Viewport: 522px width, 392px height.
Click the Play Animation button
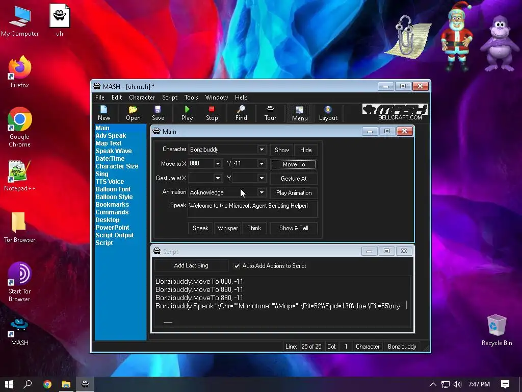(294, 193)
